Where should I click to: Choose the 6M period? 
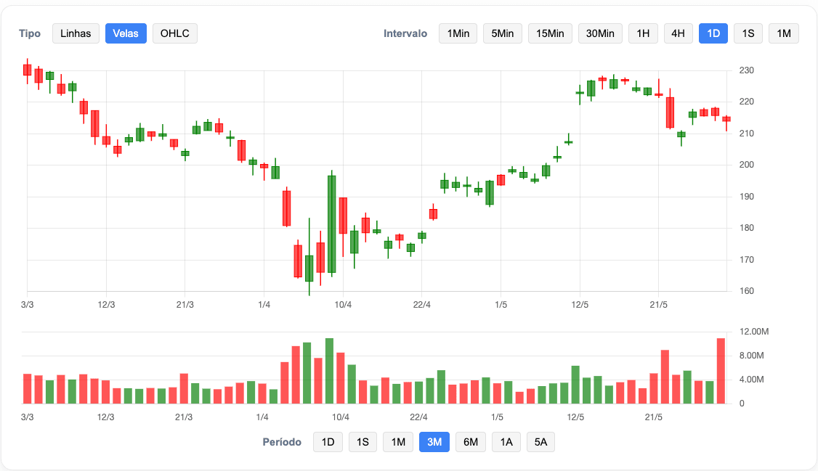(x=470, y=442)
